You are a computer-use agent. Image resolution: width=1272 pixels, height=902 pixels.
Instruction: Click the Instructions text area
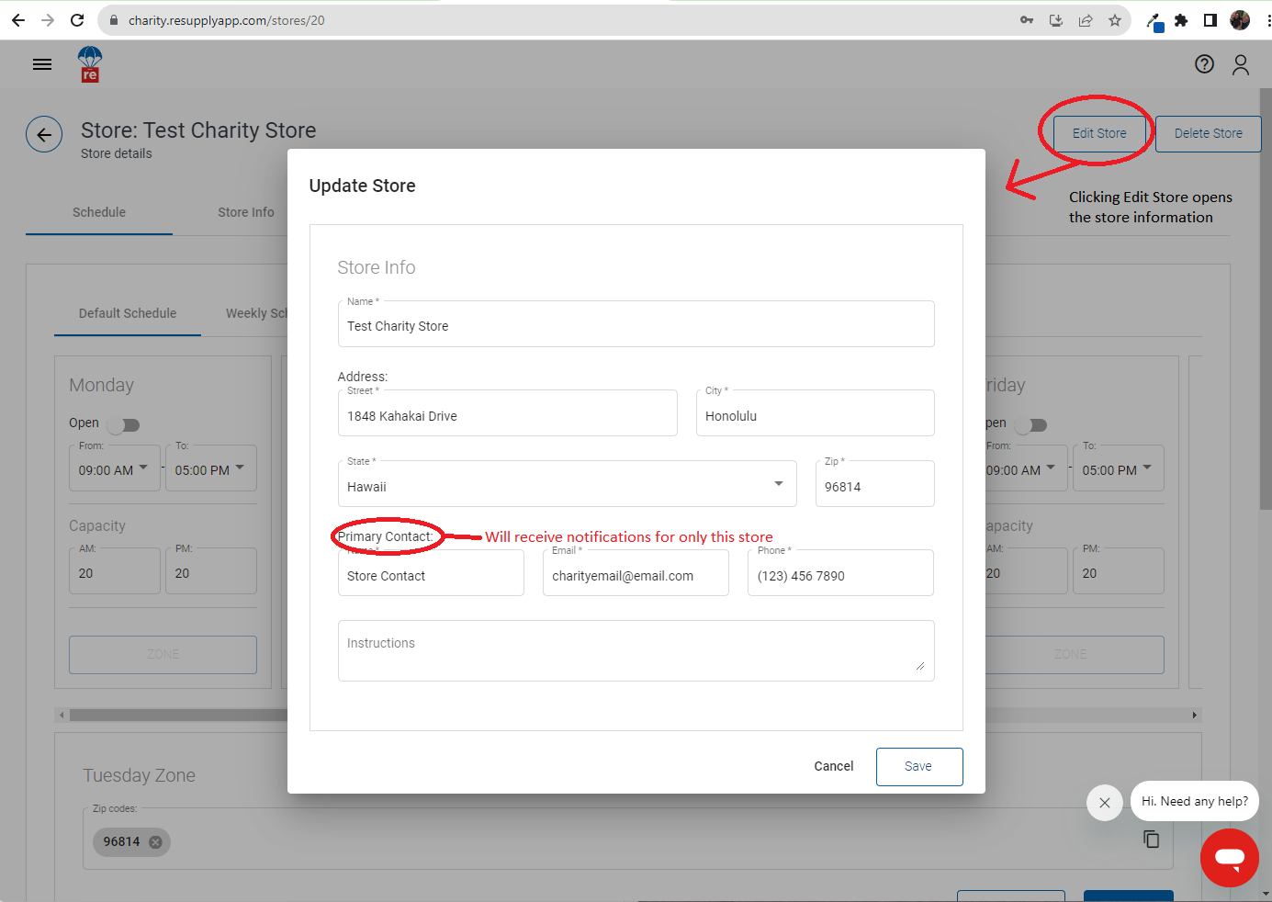coord(636,651)
